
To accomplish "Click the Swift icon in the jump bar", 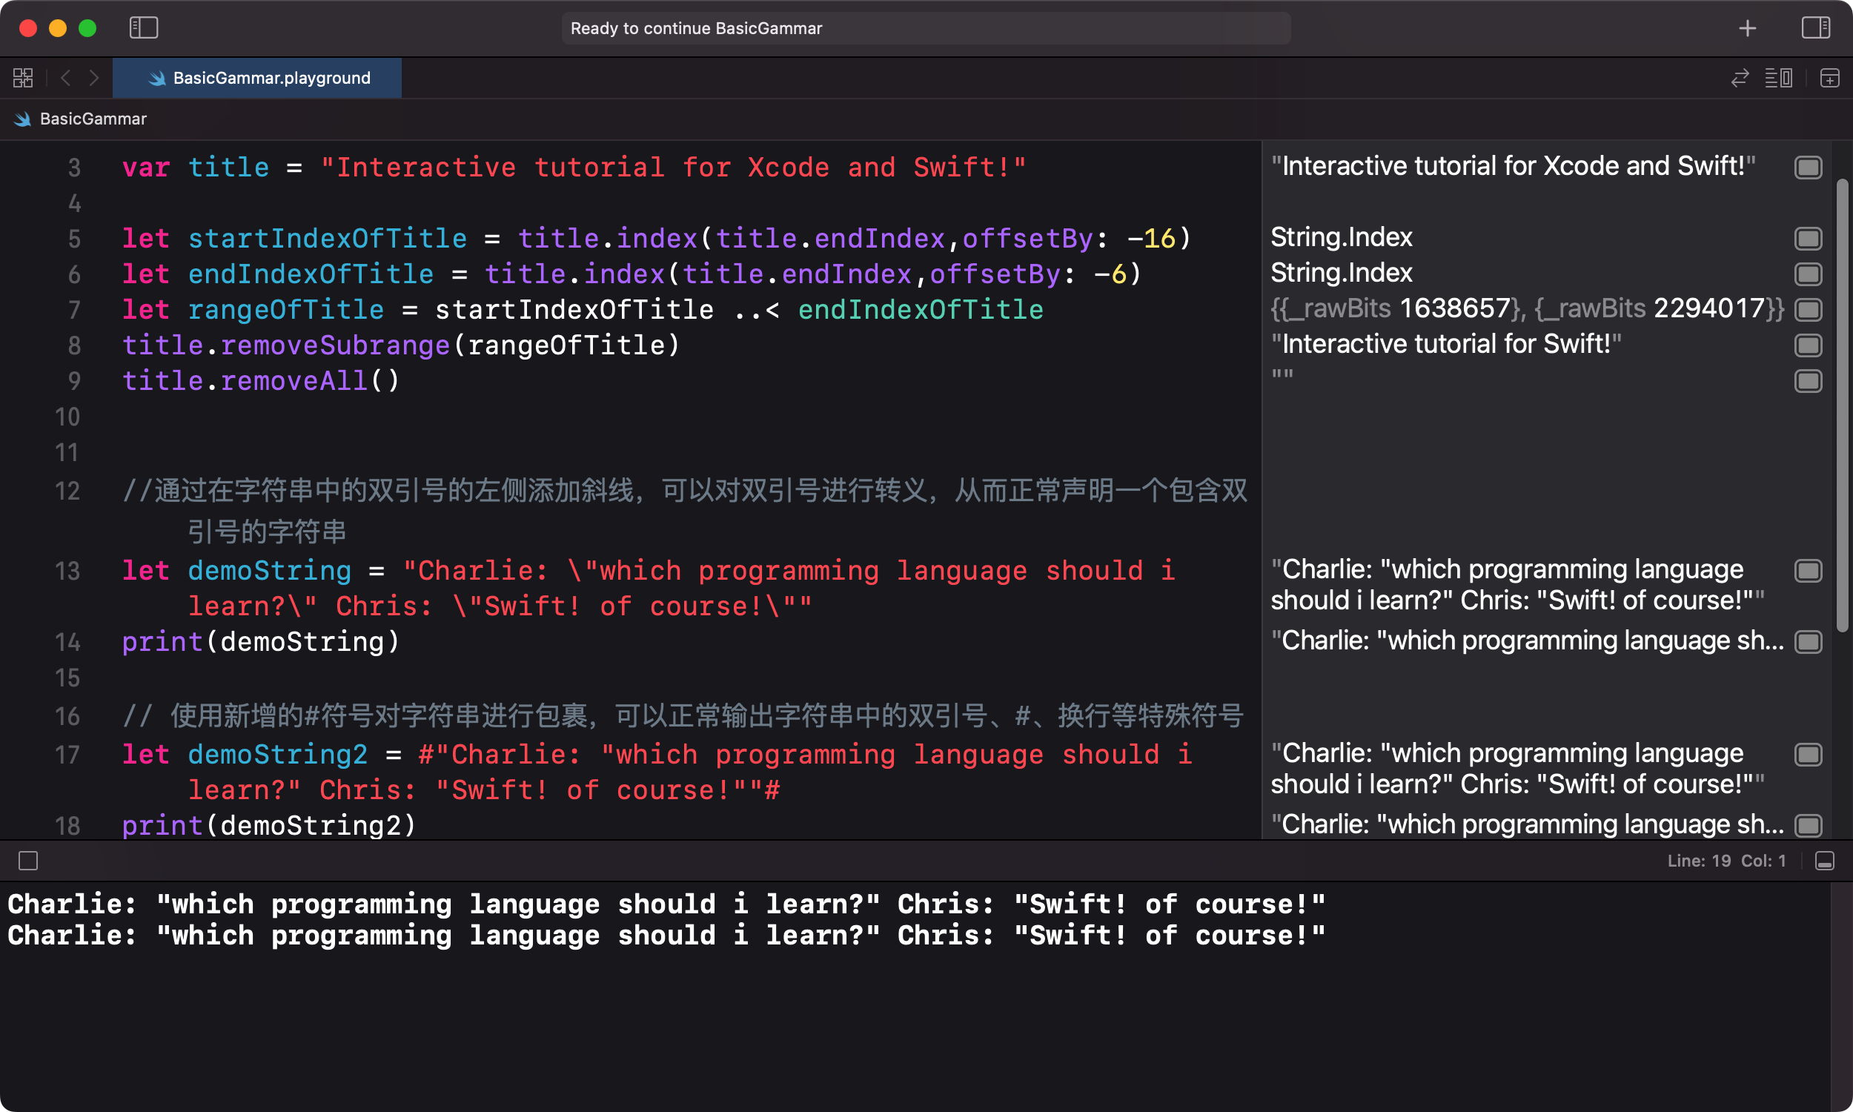I will point(22,119).
